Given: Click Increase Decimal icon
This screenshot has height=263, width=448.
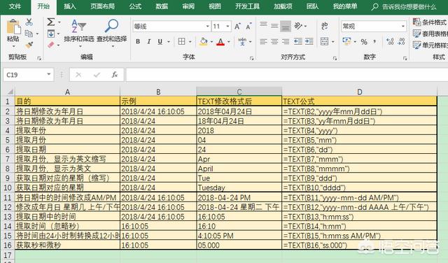Looking at the screenshot, I should pyautogui.click(x=390, y=42).
